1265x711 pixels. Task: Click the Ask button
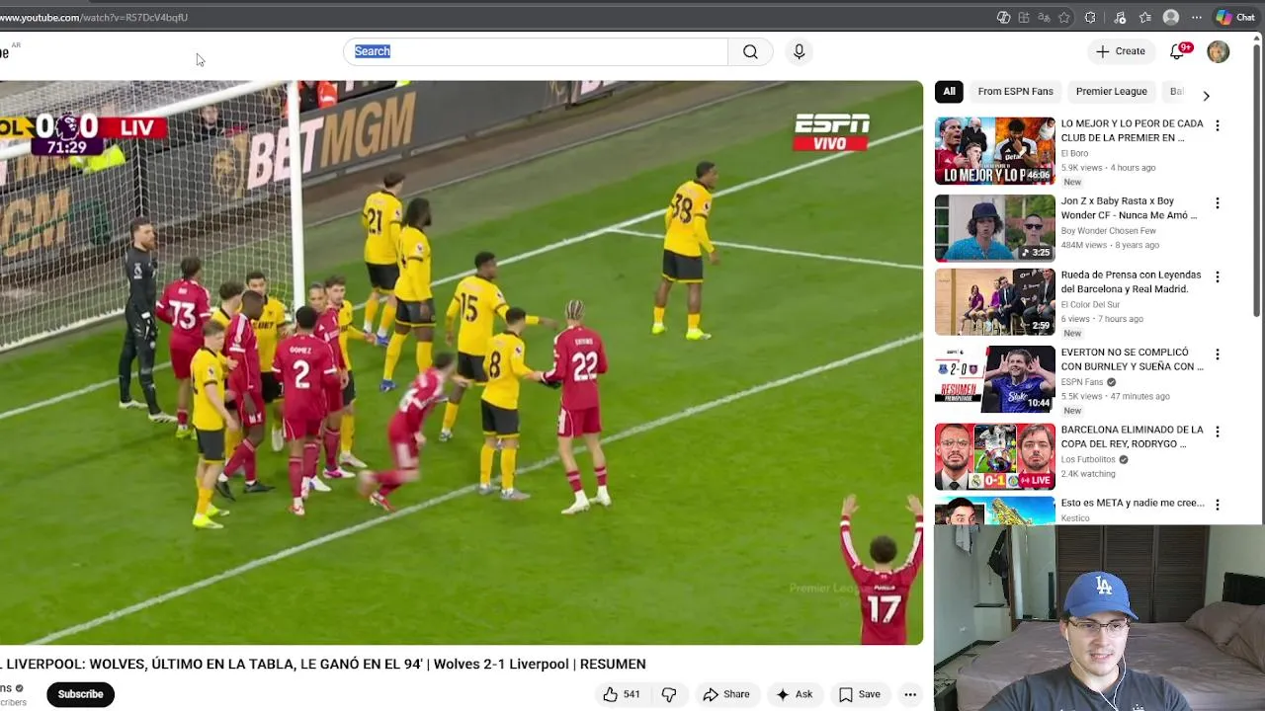click(794, 694)
